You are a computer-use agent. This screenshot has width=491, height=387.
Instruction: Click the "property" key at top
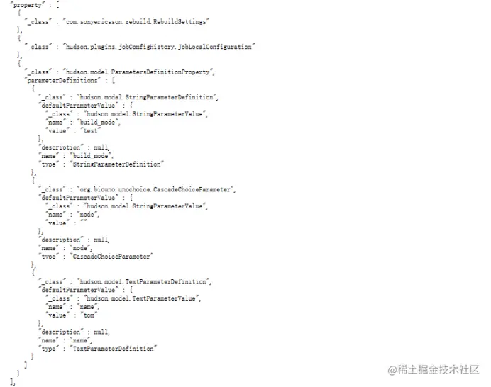(26, 5)
